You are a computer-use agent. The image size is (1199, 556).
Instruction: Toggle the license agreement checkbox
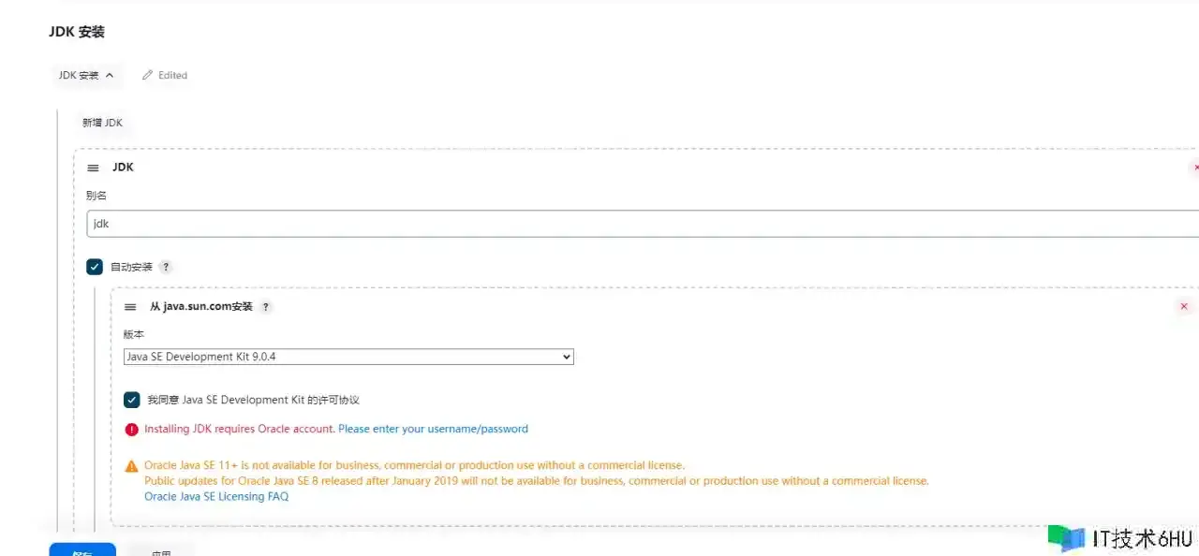(132, 400)
